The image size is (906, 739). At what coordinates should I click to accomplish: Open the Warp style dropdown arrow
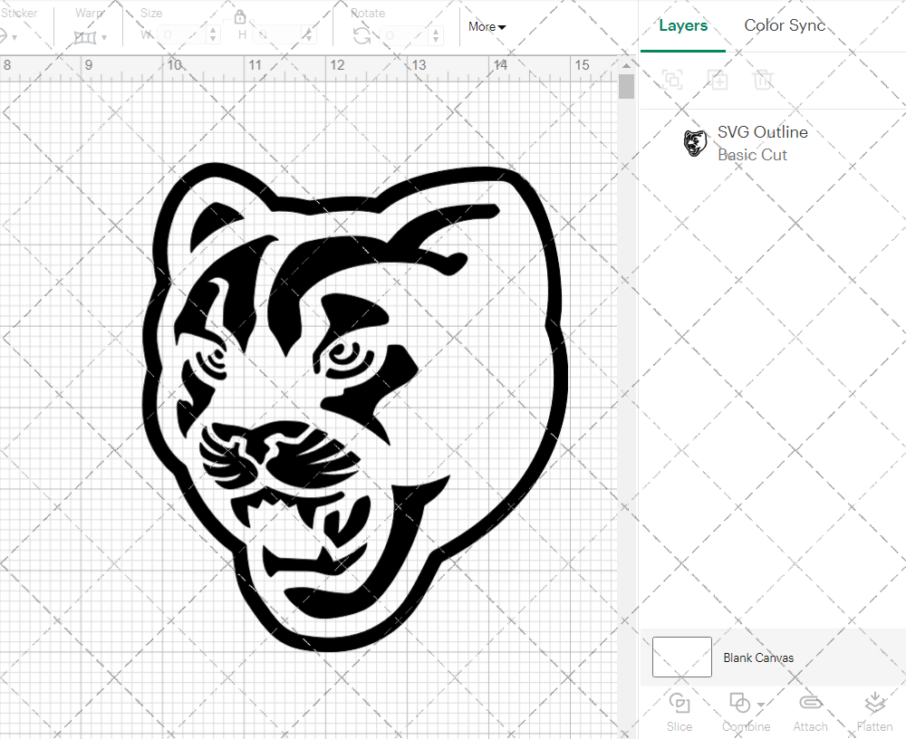pyautogui.click(x=102, y=37)
